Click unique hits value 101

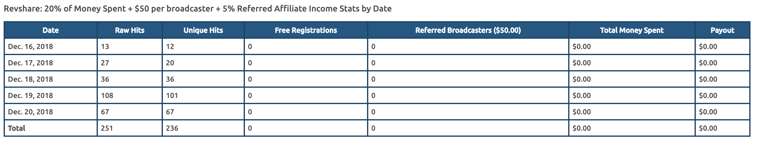pyautogui.click(x=172, y=96)
